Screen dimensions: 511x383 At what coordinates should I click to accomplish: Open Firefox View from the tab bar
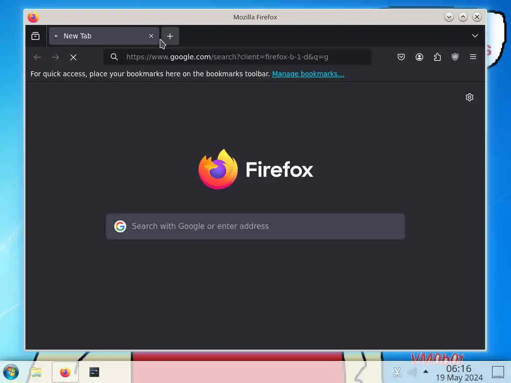(x=35, y=36)
